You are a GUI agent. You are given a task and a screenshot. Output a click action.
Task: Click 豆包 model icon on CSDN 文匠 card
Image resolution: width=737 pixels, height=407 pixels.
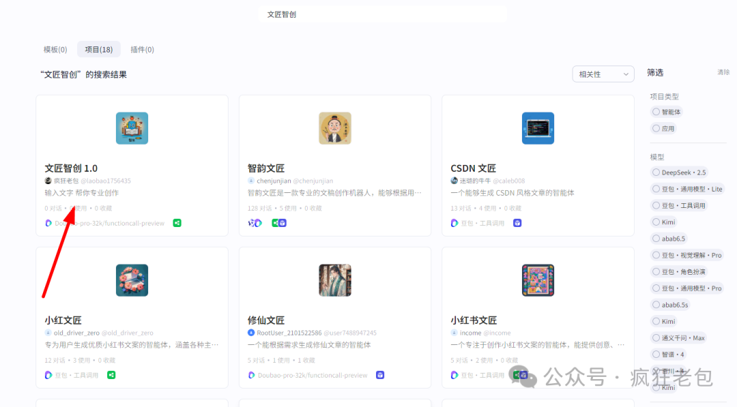tap(454, 223)
